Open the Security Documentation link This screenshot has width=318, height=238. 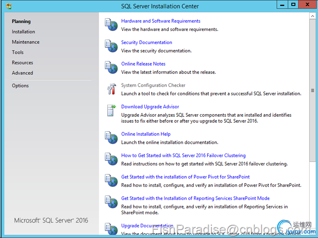pyautogui.click(x=147, y=43)
